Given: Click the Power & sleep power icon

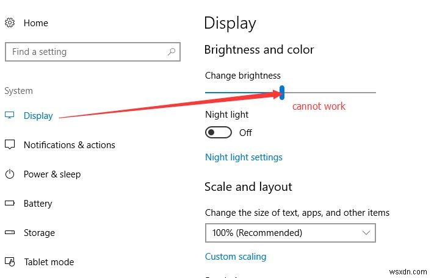Looking at the screenshot, I should (10, 174).
